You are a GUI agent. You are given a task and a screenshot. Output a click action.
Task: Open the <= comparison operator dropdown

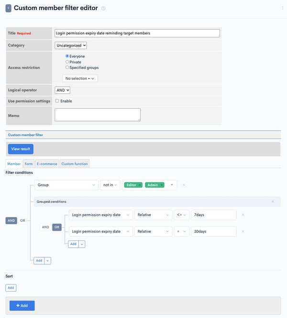(x=181, y=215)
